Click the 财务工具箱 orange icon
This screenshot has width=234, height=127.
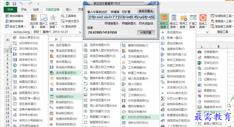[x=164, y=18]
